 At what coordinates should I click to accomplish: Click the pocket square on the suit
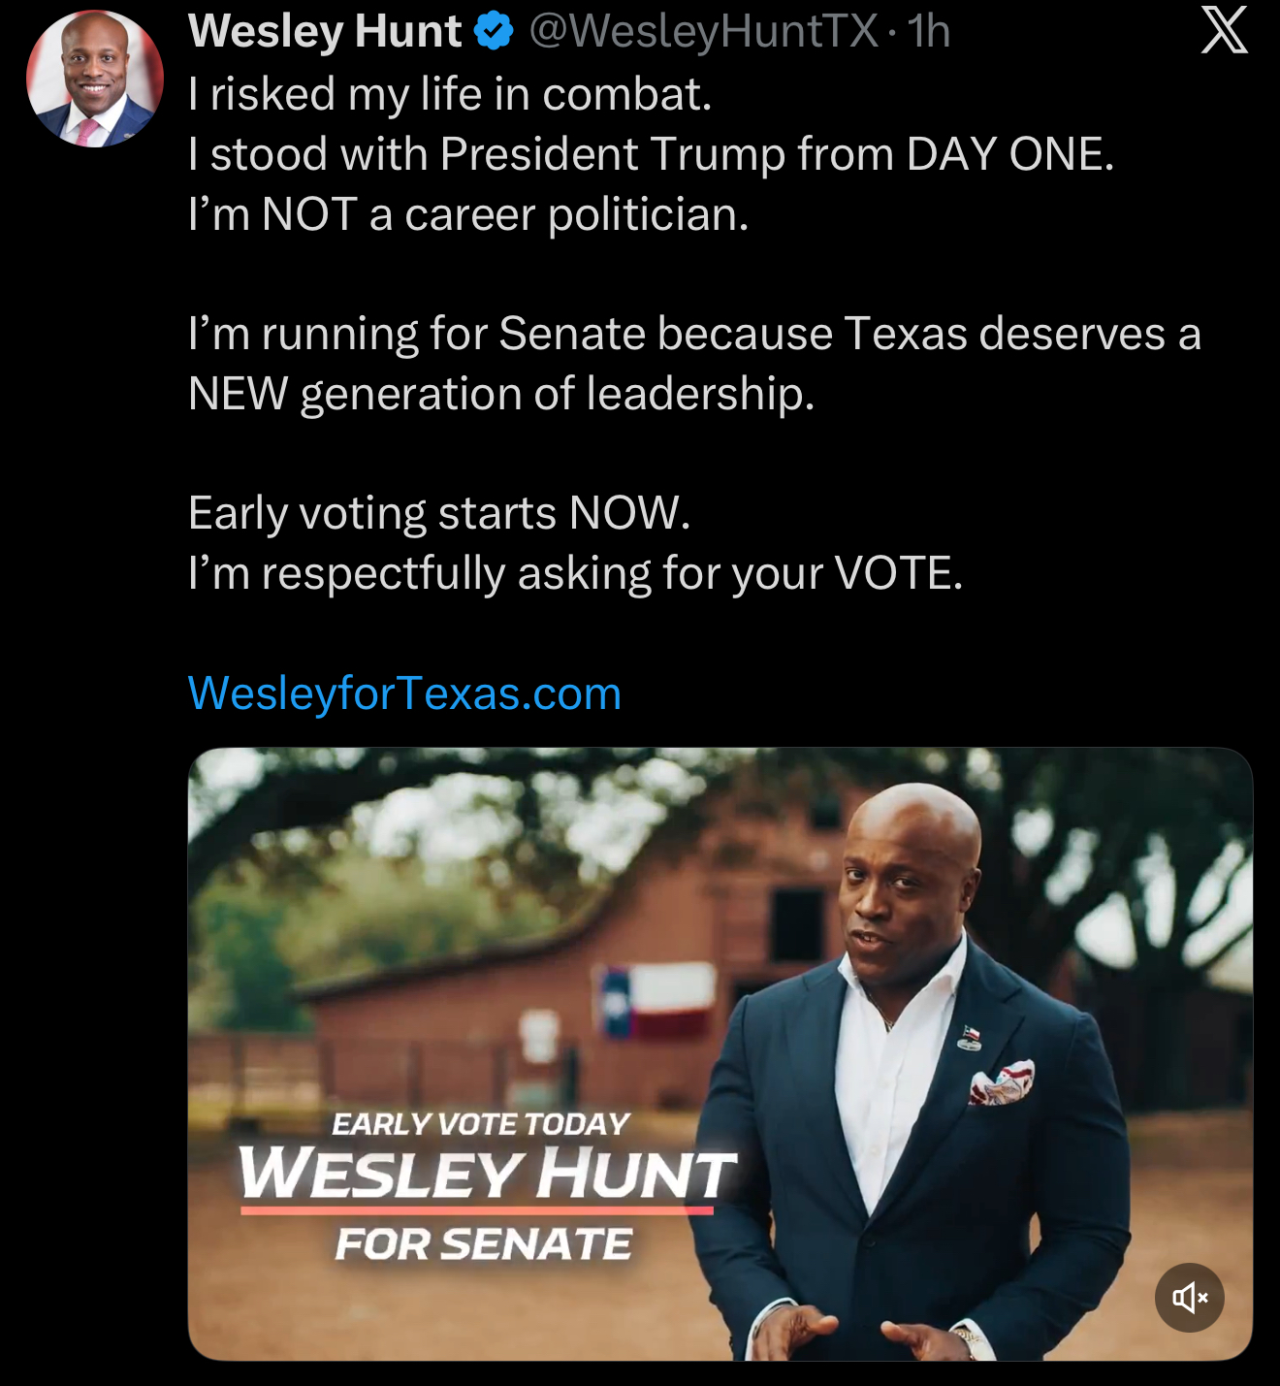pos(1002,1082)
